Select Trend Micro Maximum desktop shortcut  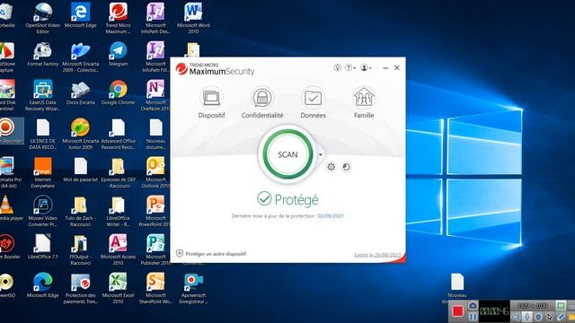pyautogui.click(x=118, y=18)
